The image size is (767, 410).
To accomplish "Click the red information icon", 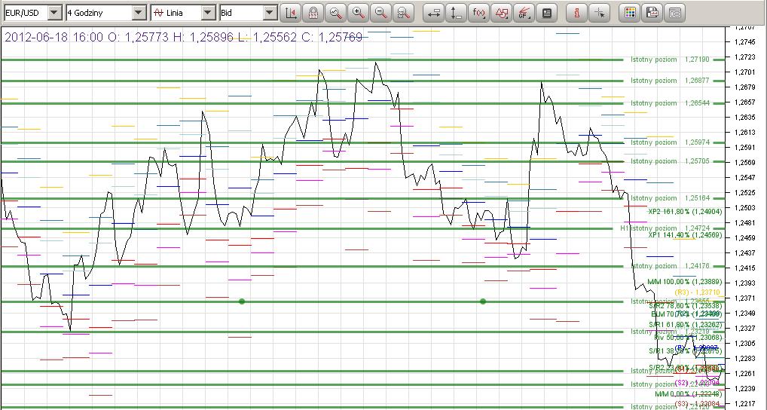I will (577, 14).
